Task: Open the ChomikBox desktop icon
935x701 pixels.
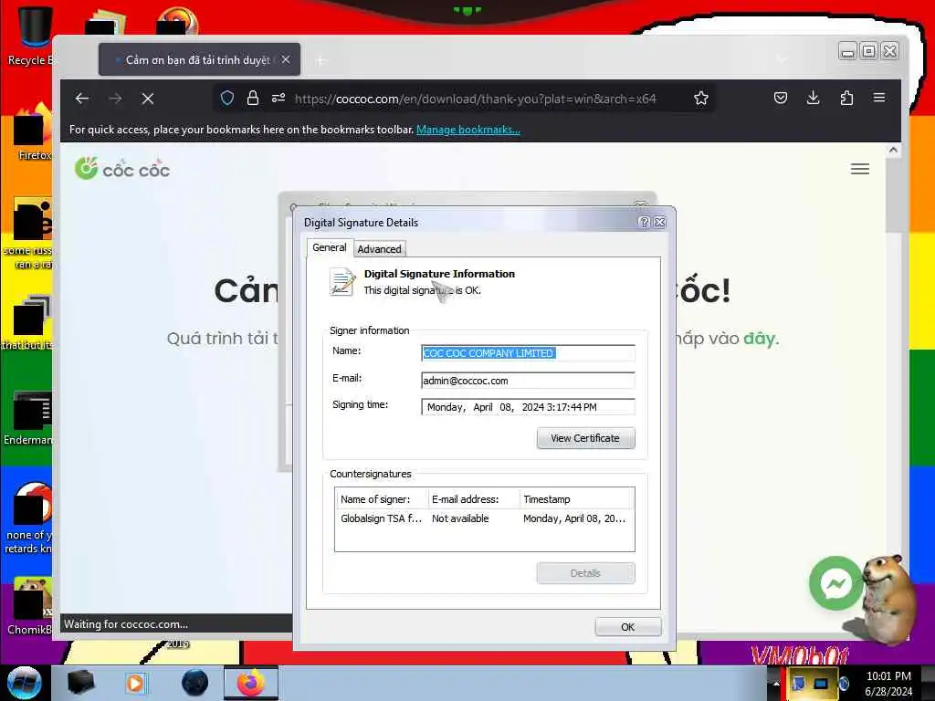Action: [30, 605]
